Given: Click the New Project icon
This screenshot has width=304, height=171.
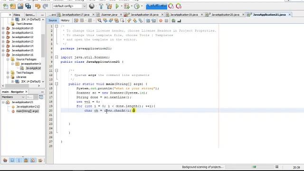Looking at the screenshot, I should [13, 6].
